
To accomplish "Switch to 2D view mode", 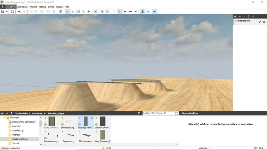I will pyautogui.click(x=73, y=11).
